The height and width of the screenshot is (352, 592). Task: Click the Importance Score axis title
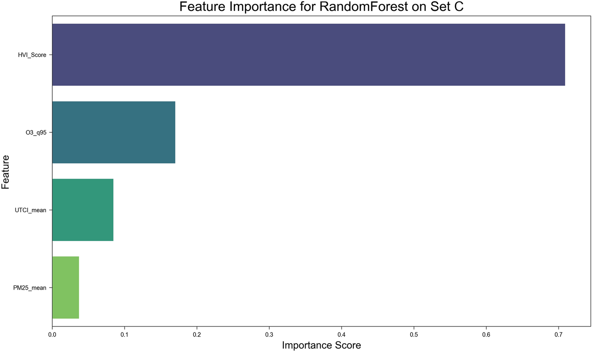point(321,345)
